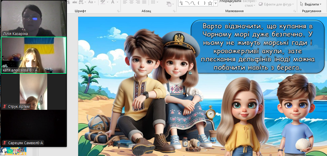Open the Виділити select dropdown
This screenshot has width=327, height=156.
point(310,4)
